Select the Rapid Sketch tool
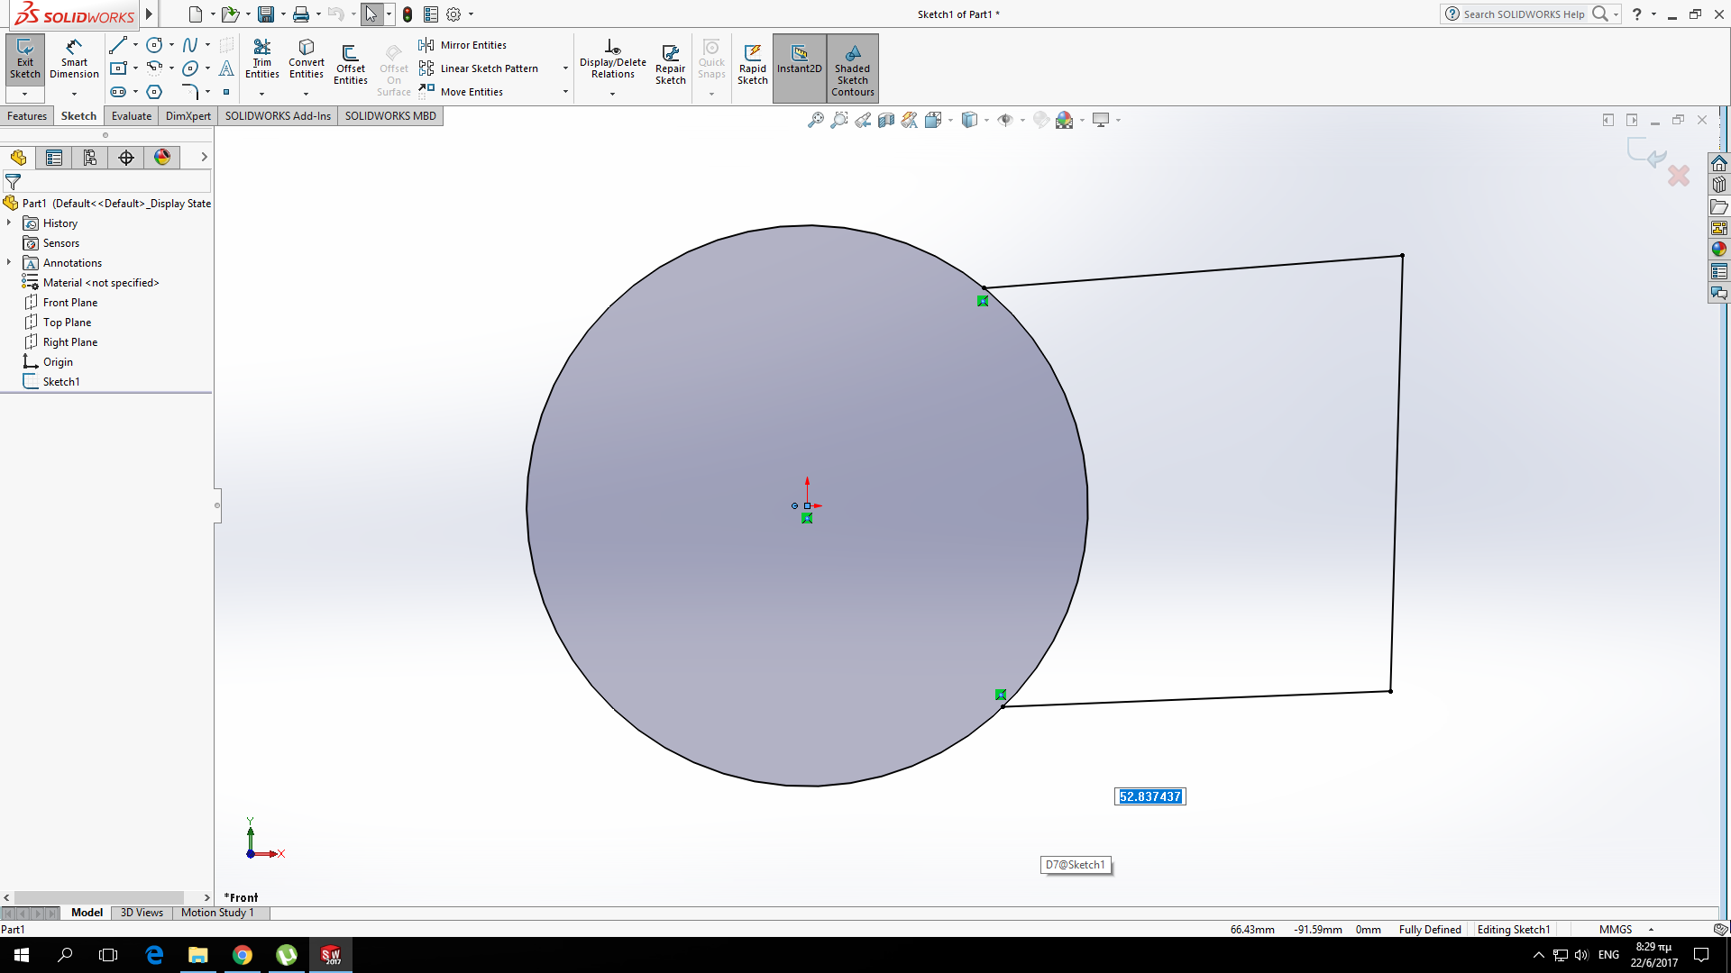1731x973 pixels. [x=752, y=65]
